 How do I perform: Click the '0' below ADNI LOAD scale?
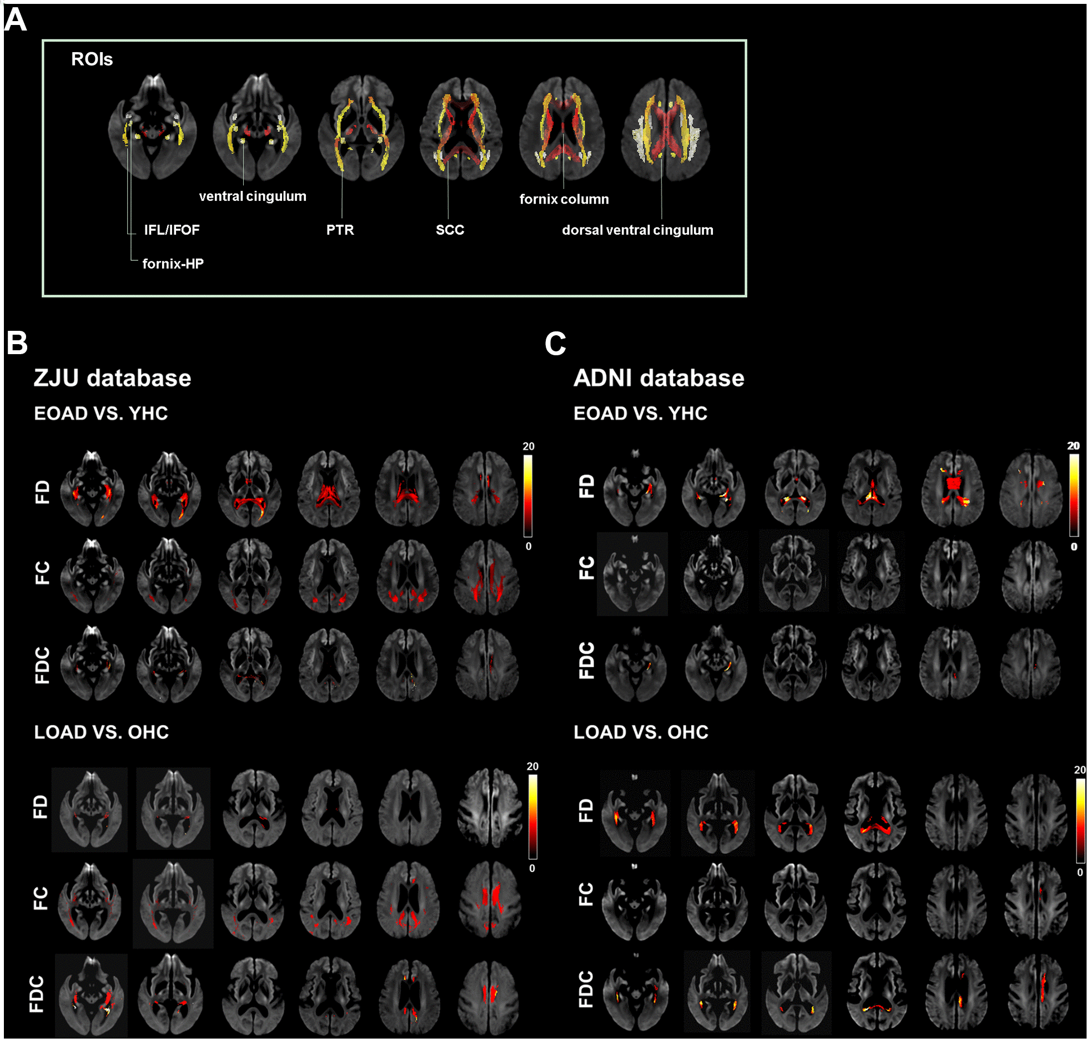1080,873
